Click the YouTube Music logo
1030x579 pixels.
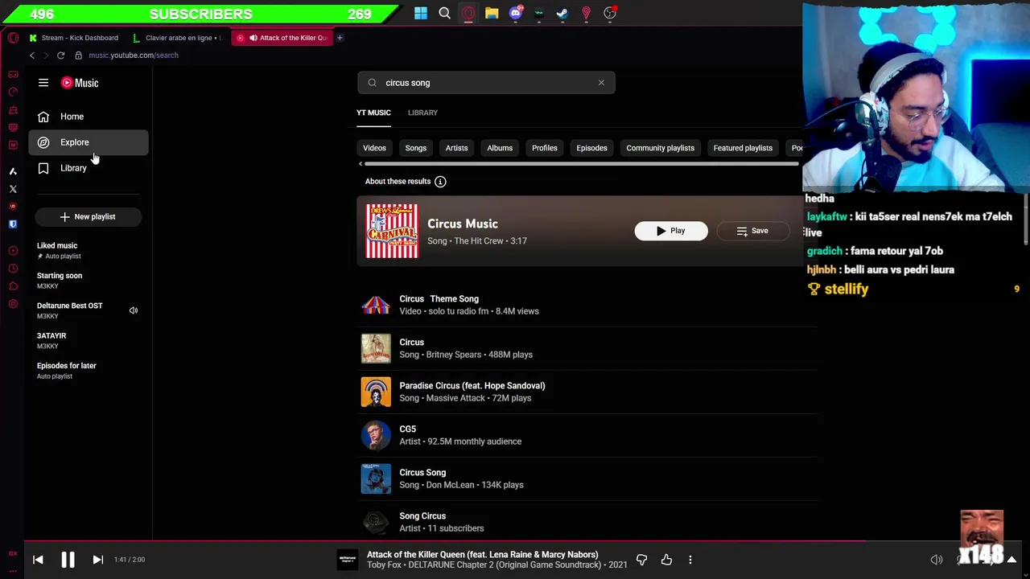point(80,83)
